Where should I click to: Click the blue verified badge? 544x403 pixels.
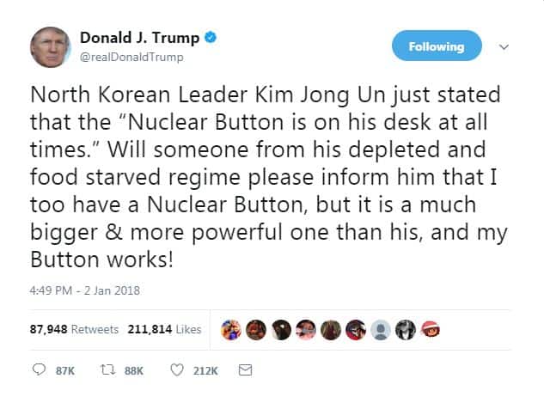tap(211, 37)
